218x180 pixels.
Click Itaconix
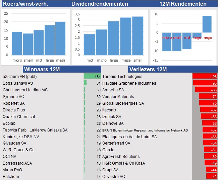coord(109,110)
